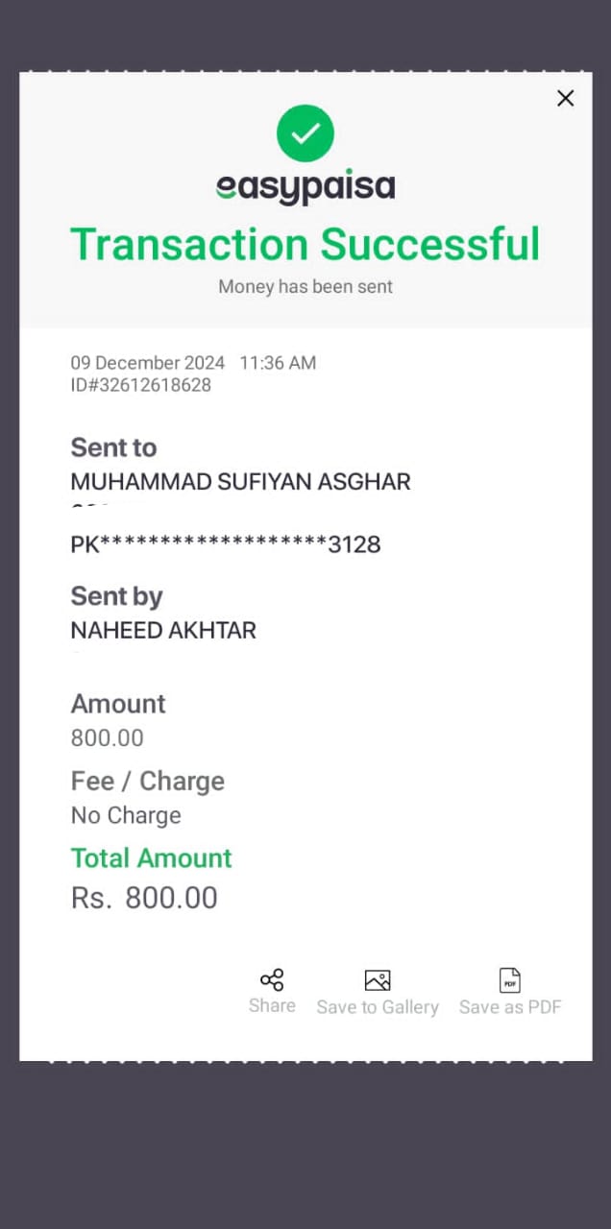Viewport: 611px width, 1229px height.
Task: Tap the date 09 December 2024
Action: pyautogui.click(x=148, y=363)
